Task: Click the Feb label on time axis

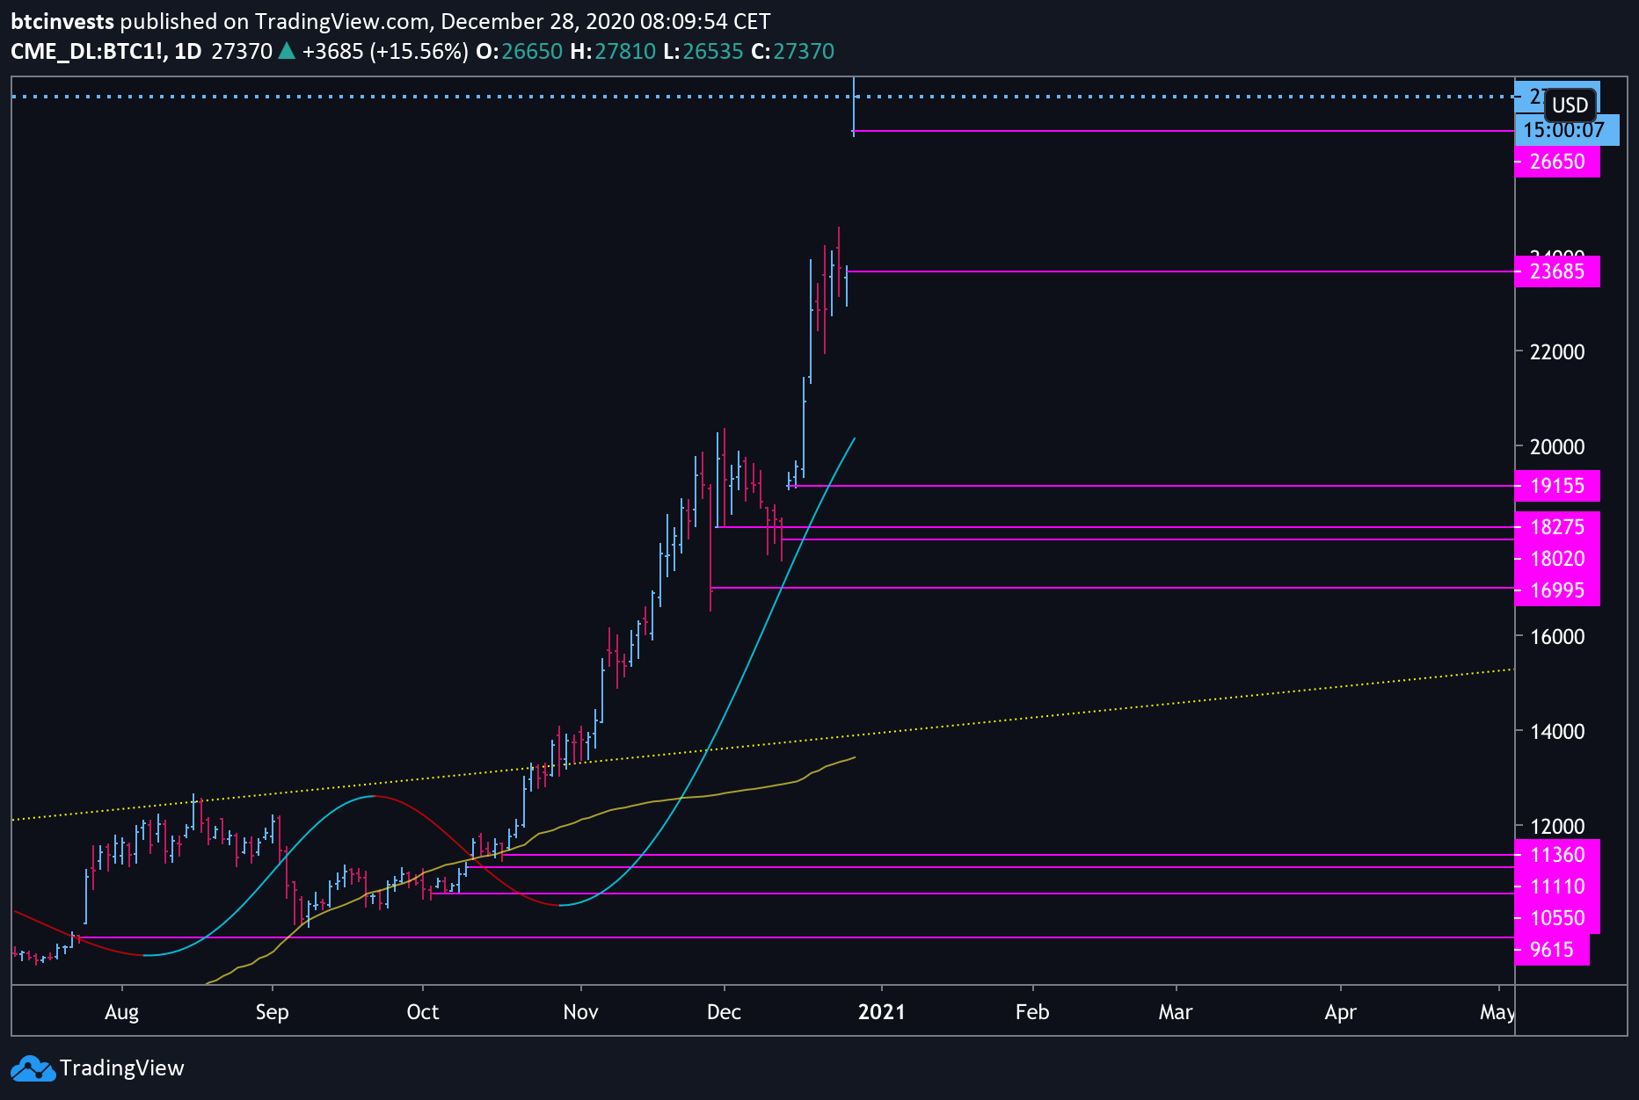Action: pos(1032,1012)
